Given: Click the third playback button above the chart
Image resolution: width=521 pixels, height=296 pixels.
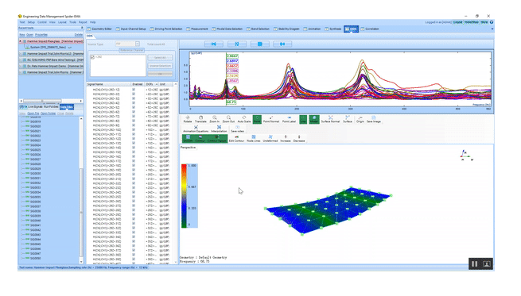Looking at the screenshot, I should coord(260,44).
